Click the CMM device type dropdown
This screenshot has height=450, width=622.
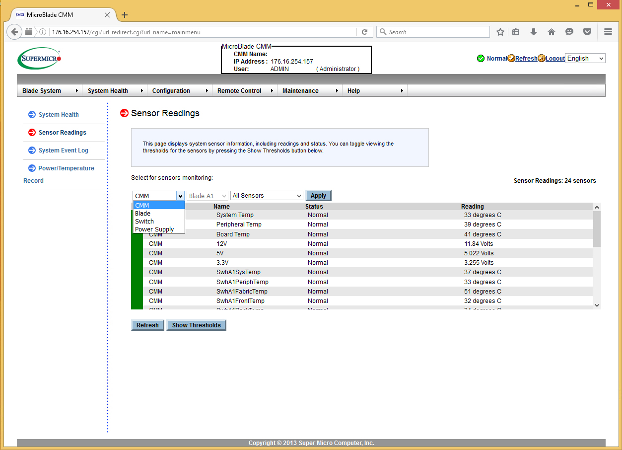click(x=159, y=196)
